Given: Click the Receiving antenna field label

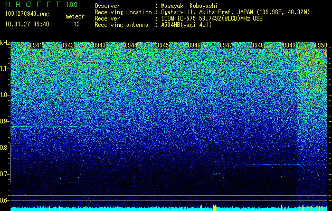Looking at the screenshot, I should (x=121, y=25).
